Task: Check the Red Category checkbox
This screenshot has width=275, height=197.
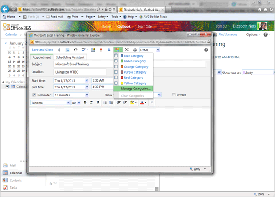Action: click(x=116, y=77)
